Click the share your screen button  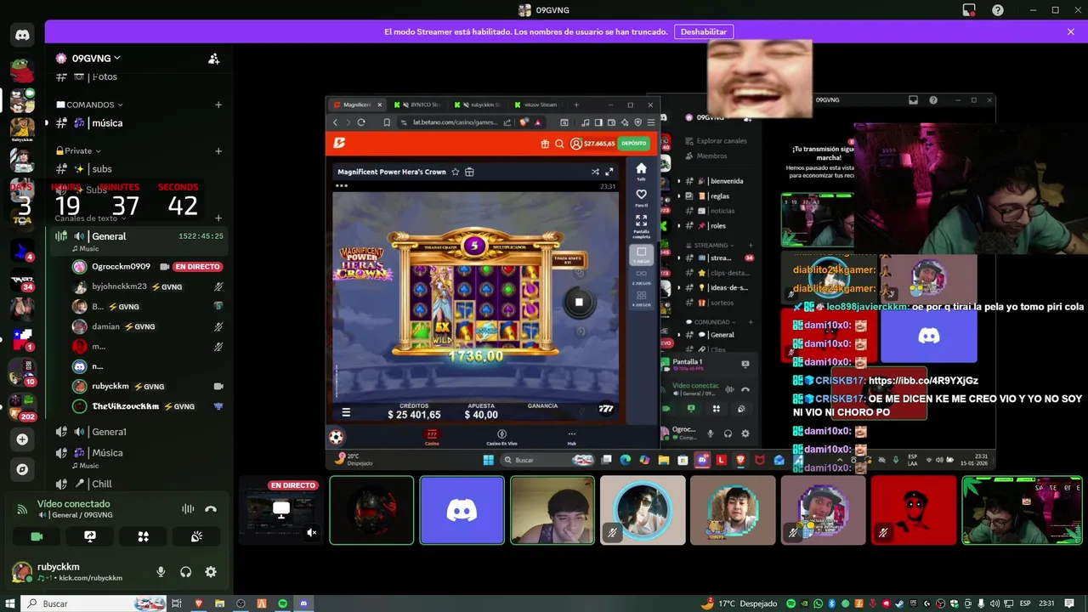(90, 536)
